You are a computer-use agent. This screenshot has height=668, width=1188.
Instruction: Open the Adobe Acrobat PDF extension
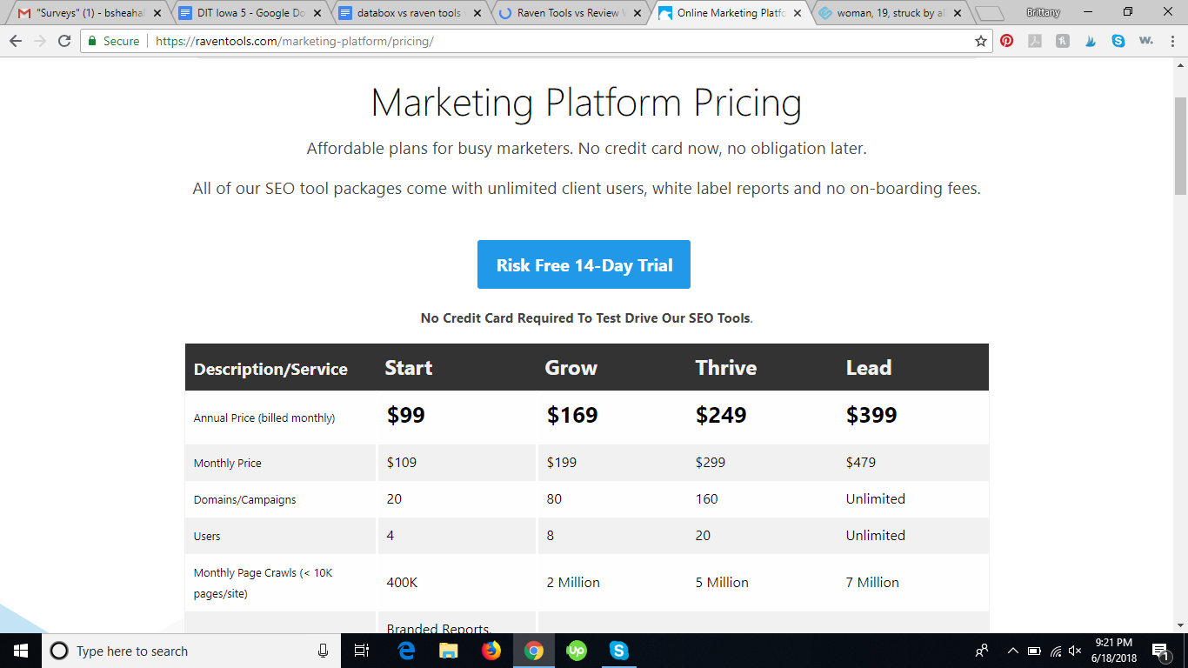pyautogui.click(x=1035, y=41)
